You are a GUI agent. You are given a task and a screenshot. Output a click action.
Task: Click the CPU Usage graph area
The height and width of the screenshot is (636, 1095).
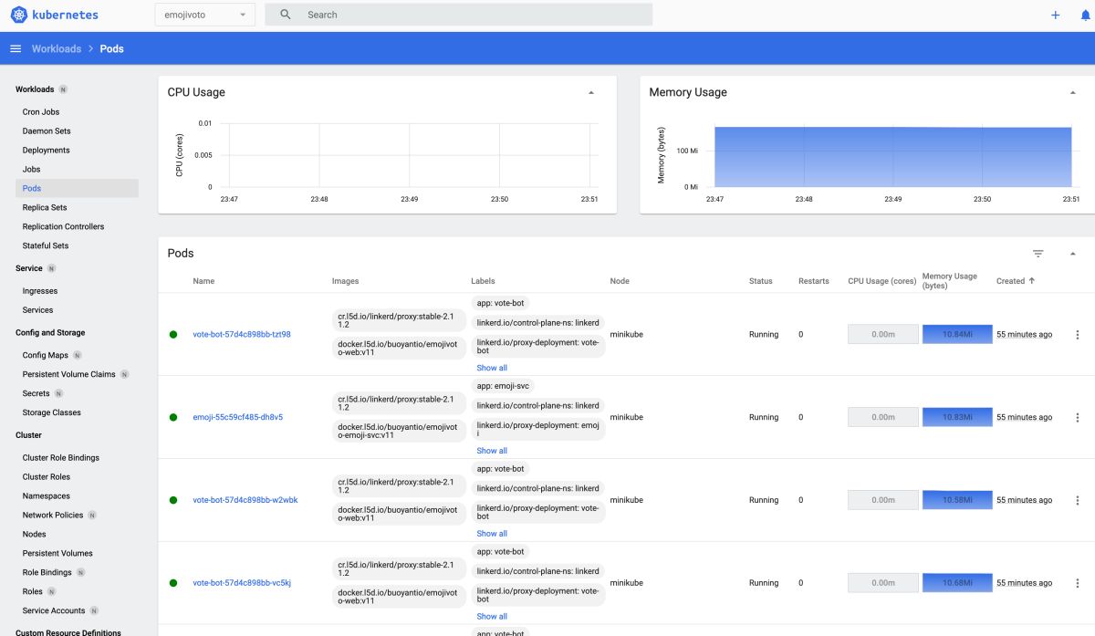(409, 155)
